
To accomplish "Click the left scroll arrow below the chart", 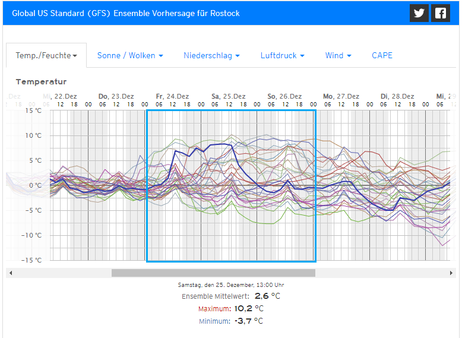I will pos(10,273).
